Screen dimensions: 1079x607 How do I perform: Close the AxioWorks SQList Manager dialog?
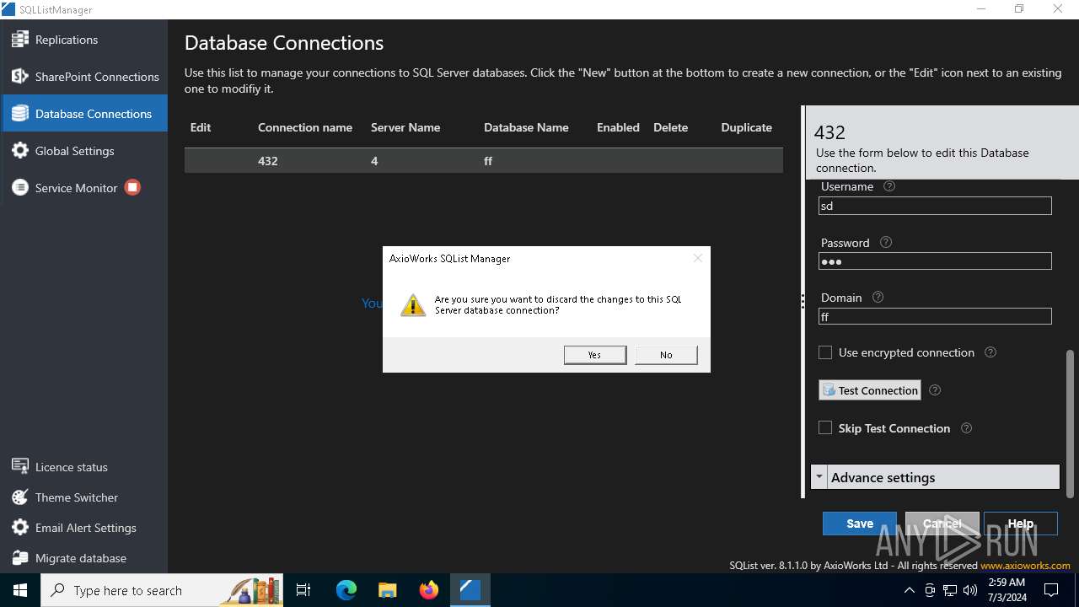coord(697,258)
